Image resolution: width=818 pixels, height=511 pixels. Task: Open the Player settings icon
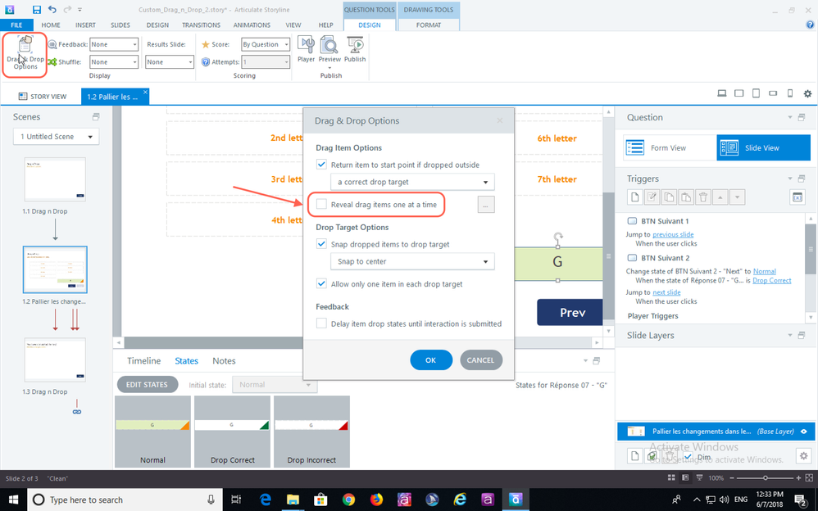[307, 49]
